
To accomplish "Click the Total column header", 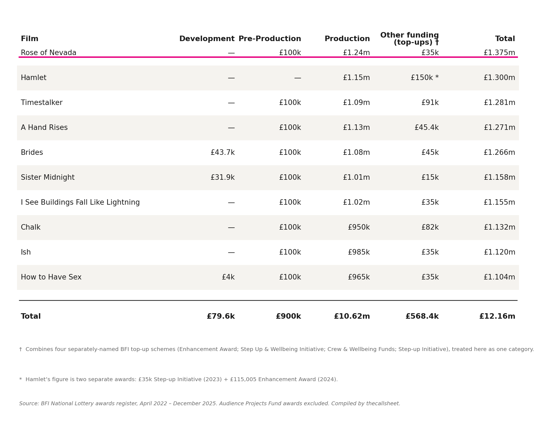I will click(505, 39).
